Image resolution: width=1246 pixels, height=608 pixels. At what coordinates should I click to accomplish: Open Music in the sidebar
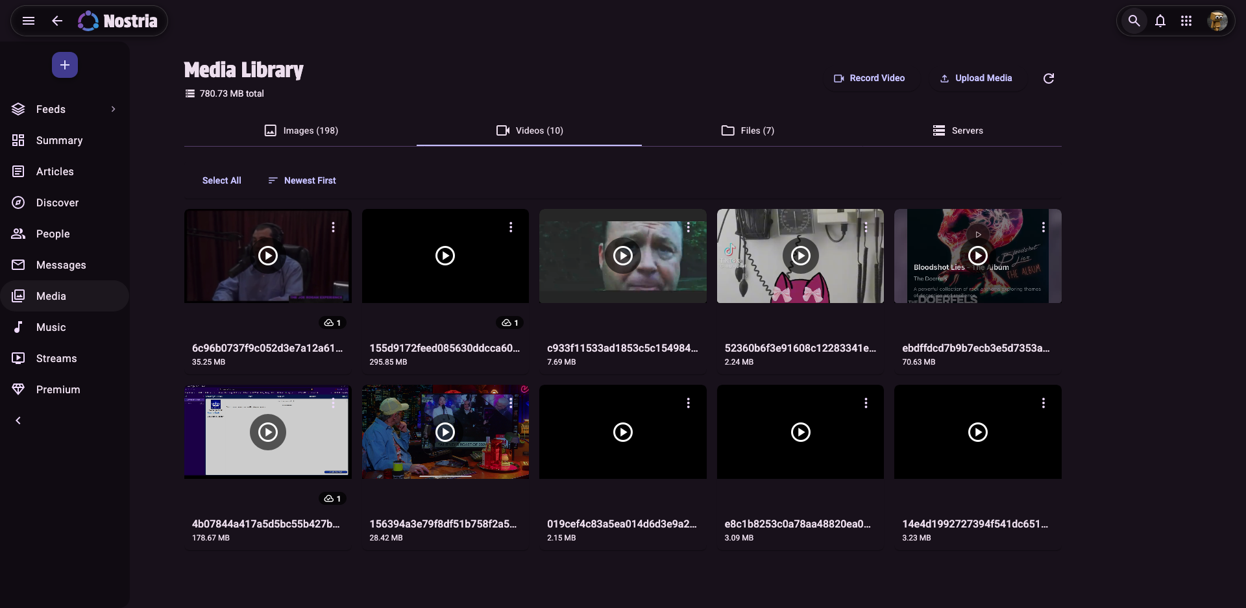(x=51, y=327)
